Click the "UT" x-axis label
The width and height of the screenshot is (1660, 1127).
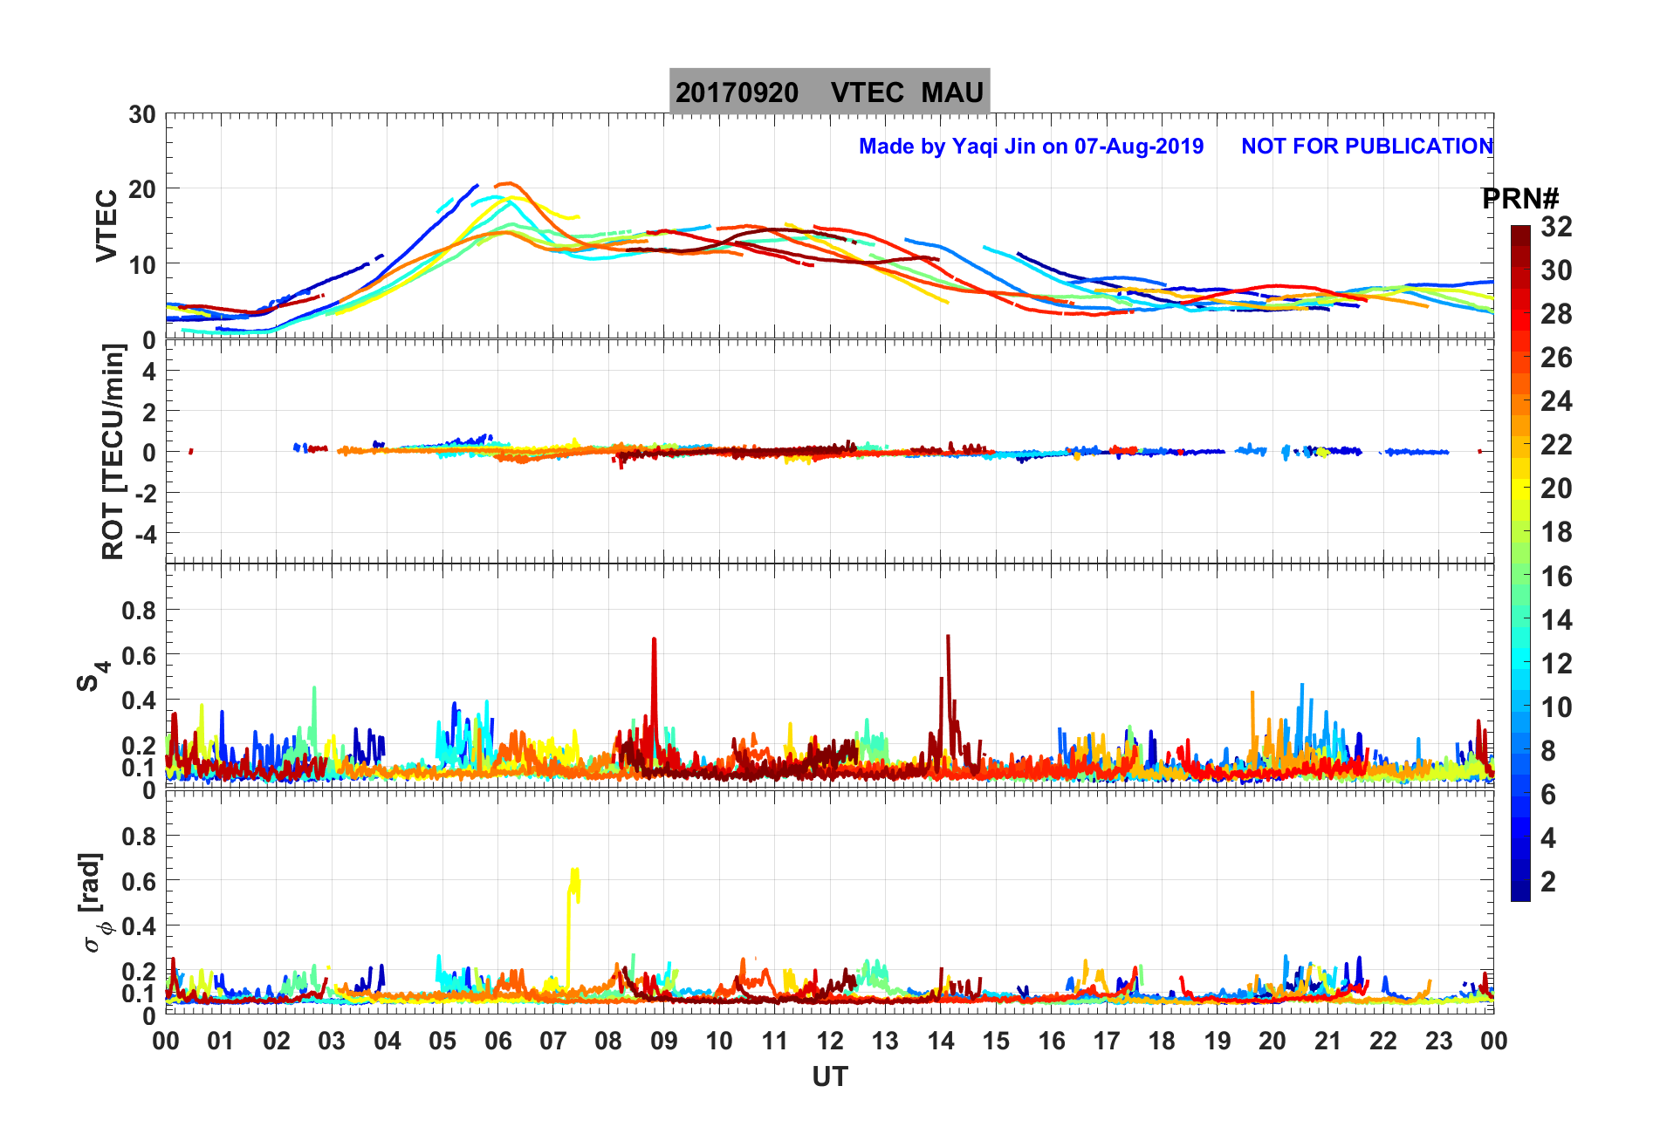(x=829, y=1077)
